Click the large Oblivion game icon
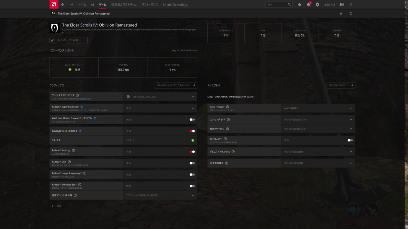Viewport: 408px width, 229px height. tap(55, 28)
